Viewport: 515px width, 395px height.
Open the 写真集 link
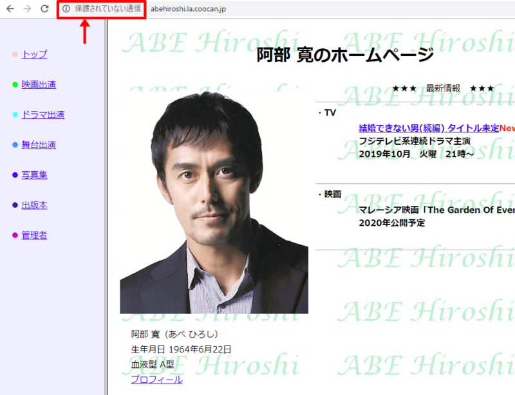point(35,175)
